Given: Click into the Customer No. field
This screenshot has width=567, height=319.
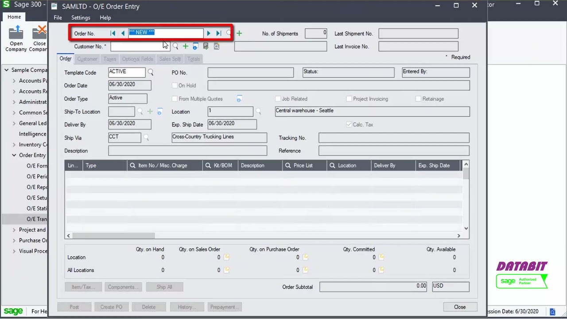Looking at the screenshot, I should [140, 46].
